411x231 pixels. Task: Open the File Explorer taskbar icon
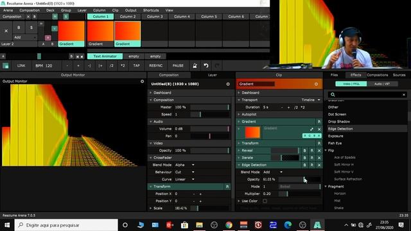coord(199,225)
